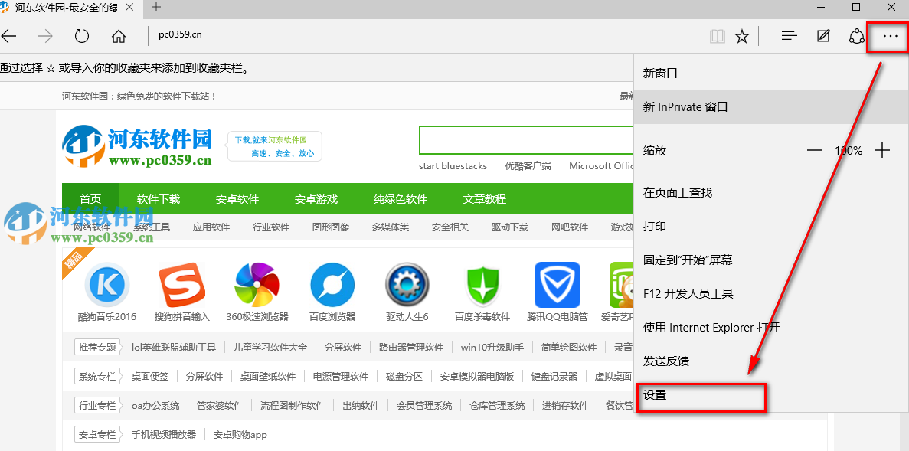Toggle reading view in the toolbar
909x451 pixels.
coord(717,35)
